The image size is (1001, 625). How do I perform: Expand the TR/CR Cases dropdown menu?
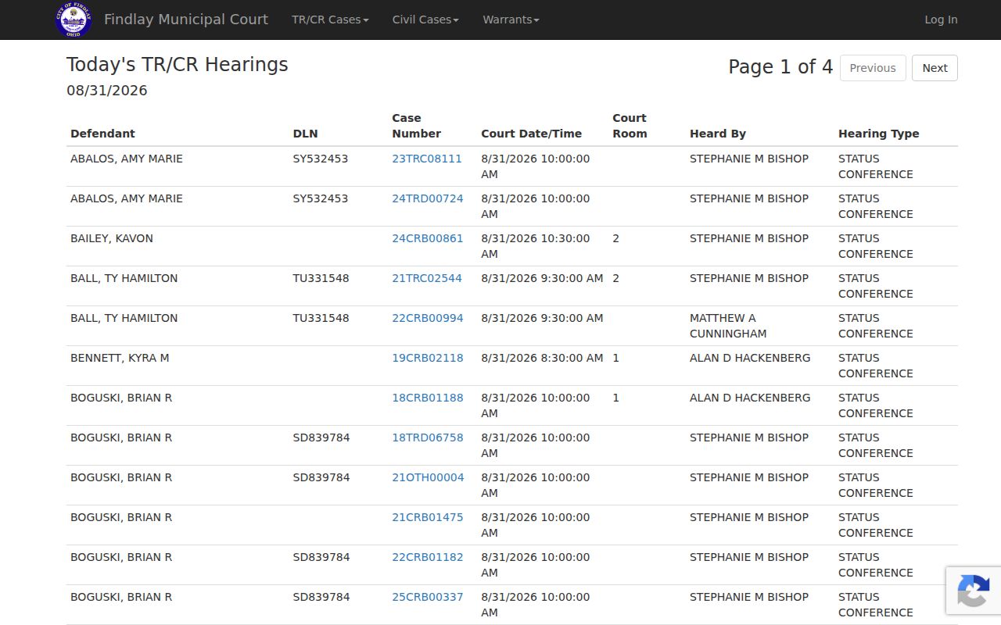tap(330, 20)
